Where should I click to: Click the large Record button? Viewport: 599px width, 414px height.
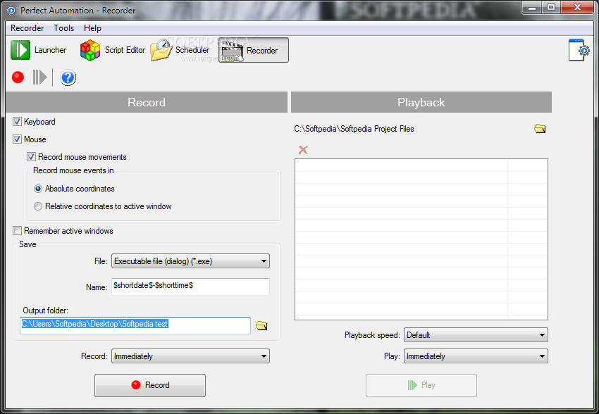pos(150,385)
